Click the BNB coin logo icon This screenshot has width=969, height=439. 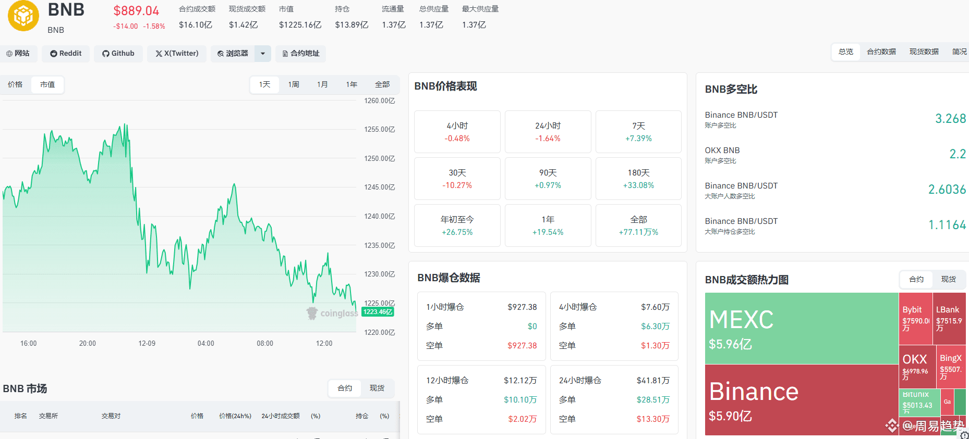click(x=23, y=16)
